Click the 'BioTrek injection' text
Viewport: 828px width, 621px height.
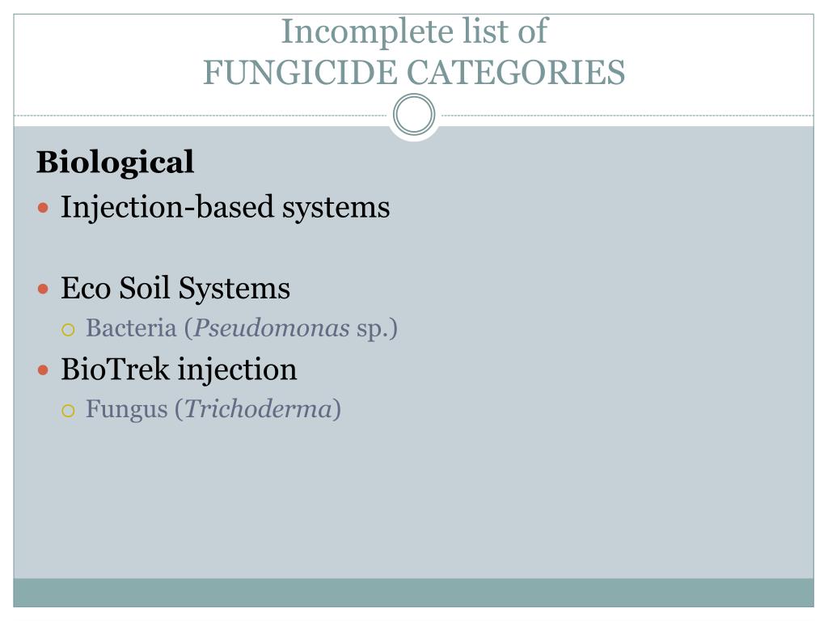(x=179, y=369)
